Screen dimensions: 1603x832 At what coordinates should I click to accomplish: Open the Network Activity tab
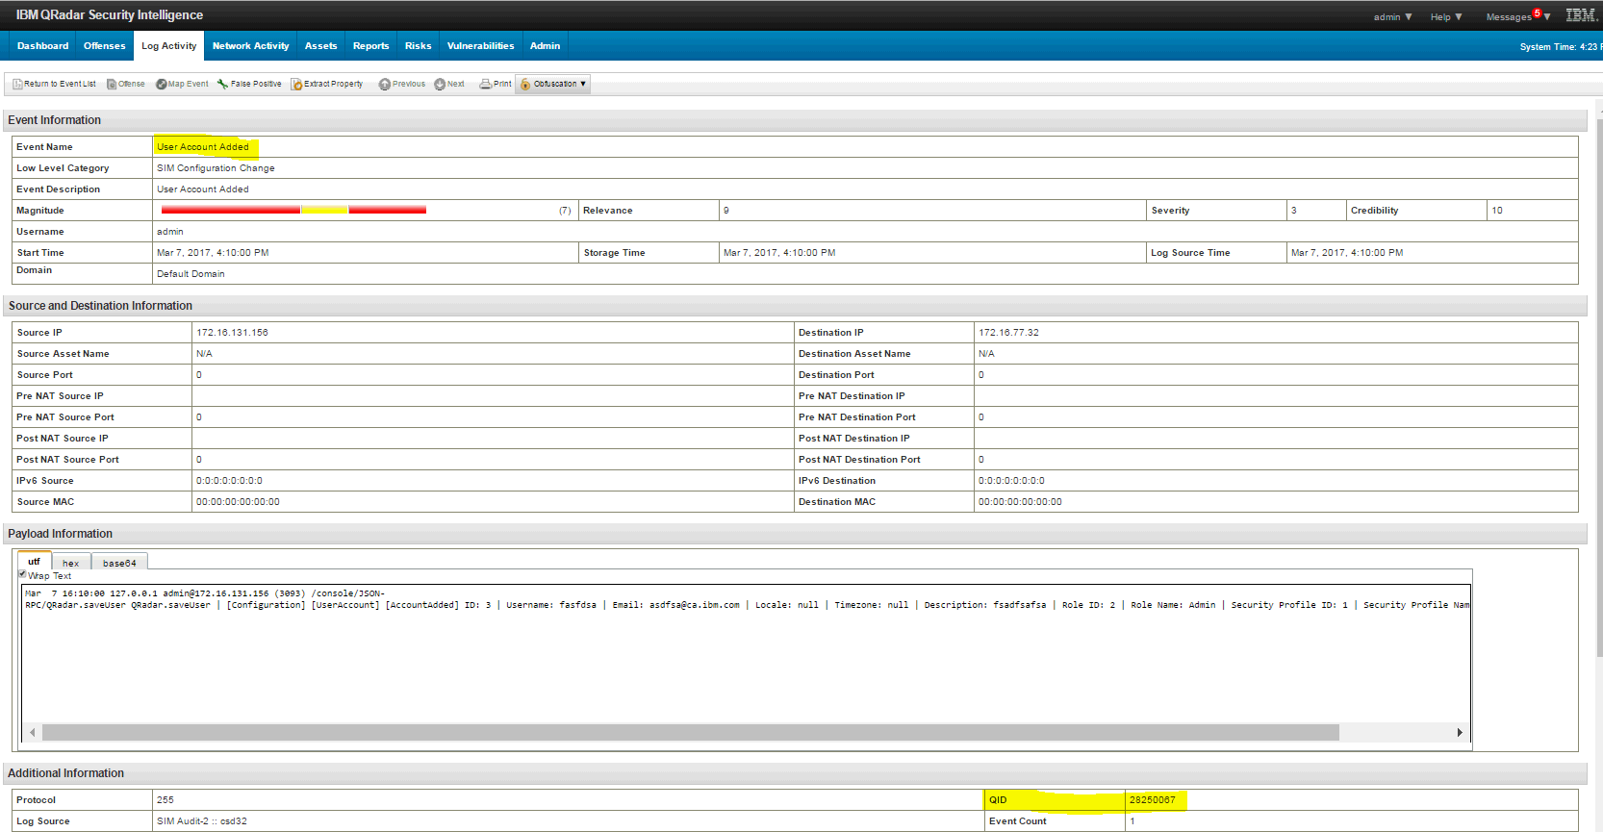(250, 46)
